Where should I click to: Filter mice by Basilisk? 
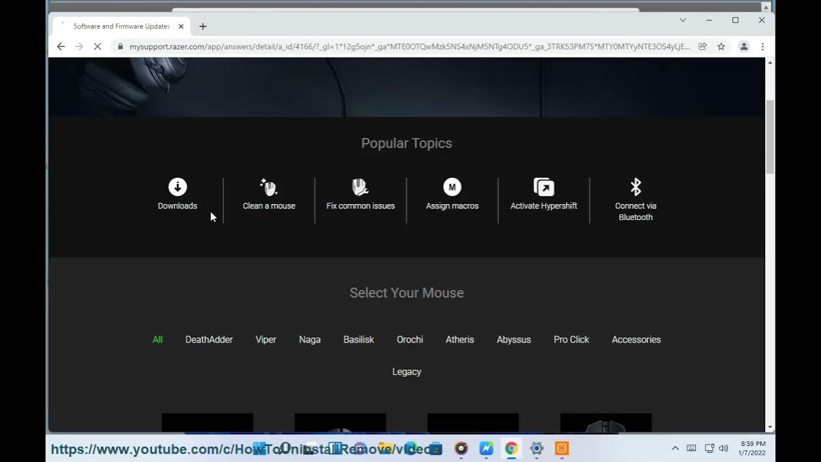(x=359, y=339)
